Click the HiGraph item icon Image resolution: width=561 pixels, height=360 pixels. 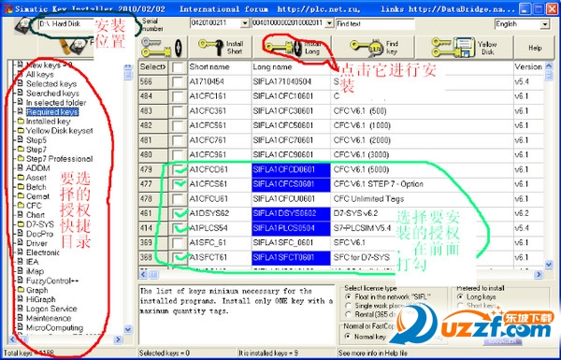coord(21,299)
